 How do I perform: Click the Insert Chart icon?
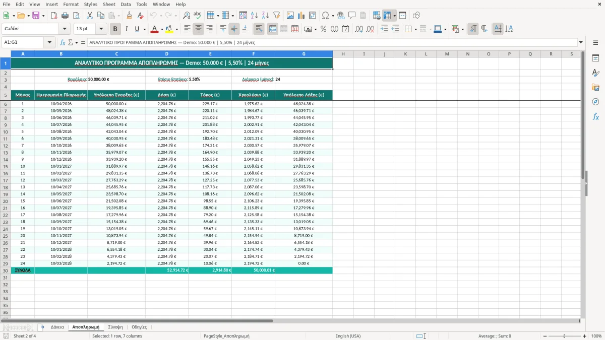point(301,16)
